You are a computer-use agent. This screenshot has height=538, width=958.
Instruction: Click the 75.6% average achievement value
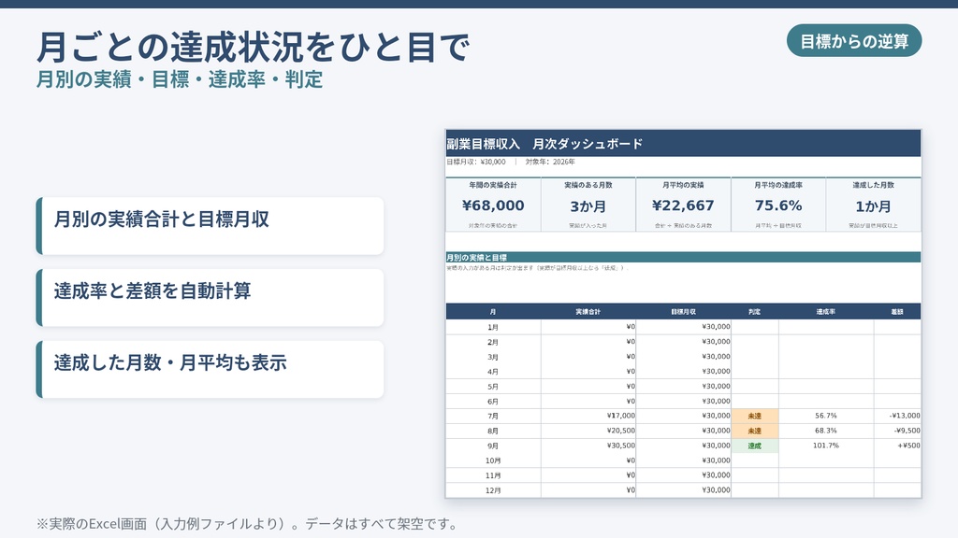click(778, 205)
